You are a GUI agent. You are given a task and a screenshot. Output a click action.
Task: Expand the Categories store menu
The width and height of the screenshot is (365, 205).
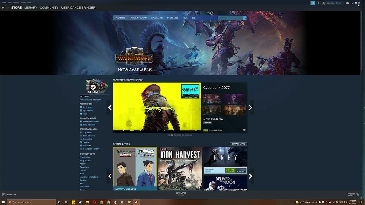(x=157, y=18)
